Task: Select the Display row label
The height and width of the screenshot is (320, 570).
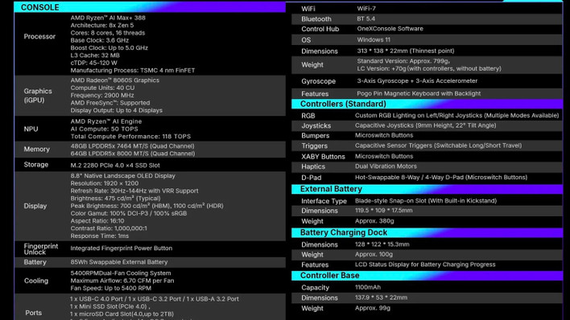Action: click(35, 206)
